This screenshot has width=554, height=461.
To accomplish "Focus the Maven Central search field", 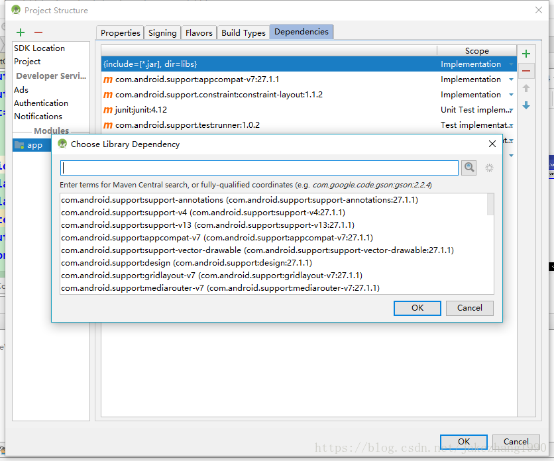I will coord(259,168).
